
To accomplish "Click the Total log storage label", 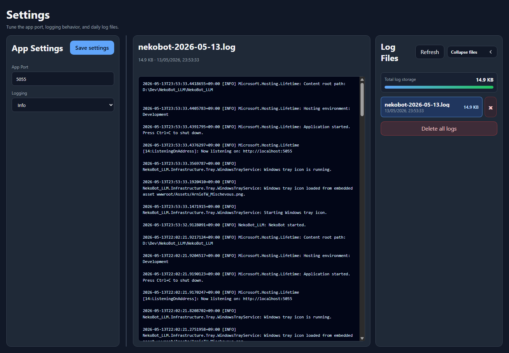I will click(400, 79).
